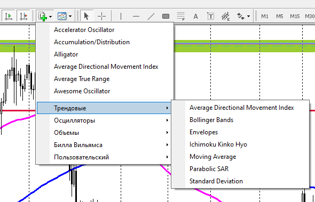Viewport: 315px width, 202px height.
Task: Switch to M5 timeframe
Action: point(280,16)
